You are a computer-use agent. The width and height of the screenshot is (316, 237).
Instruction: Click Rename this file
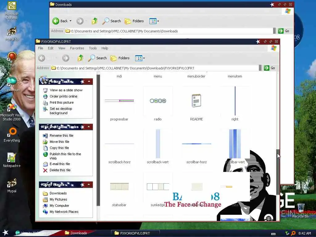click(x=61, y=135)
